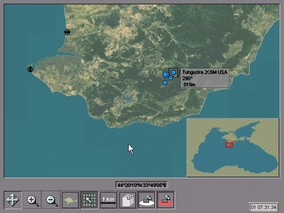Click the red rectangle in the minimap
Viewport: 284px width, 213px height.
coord(229,145)
